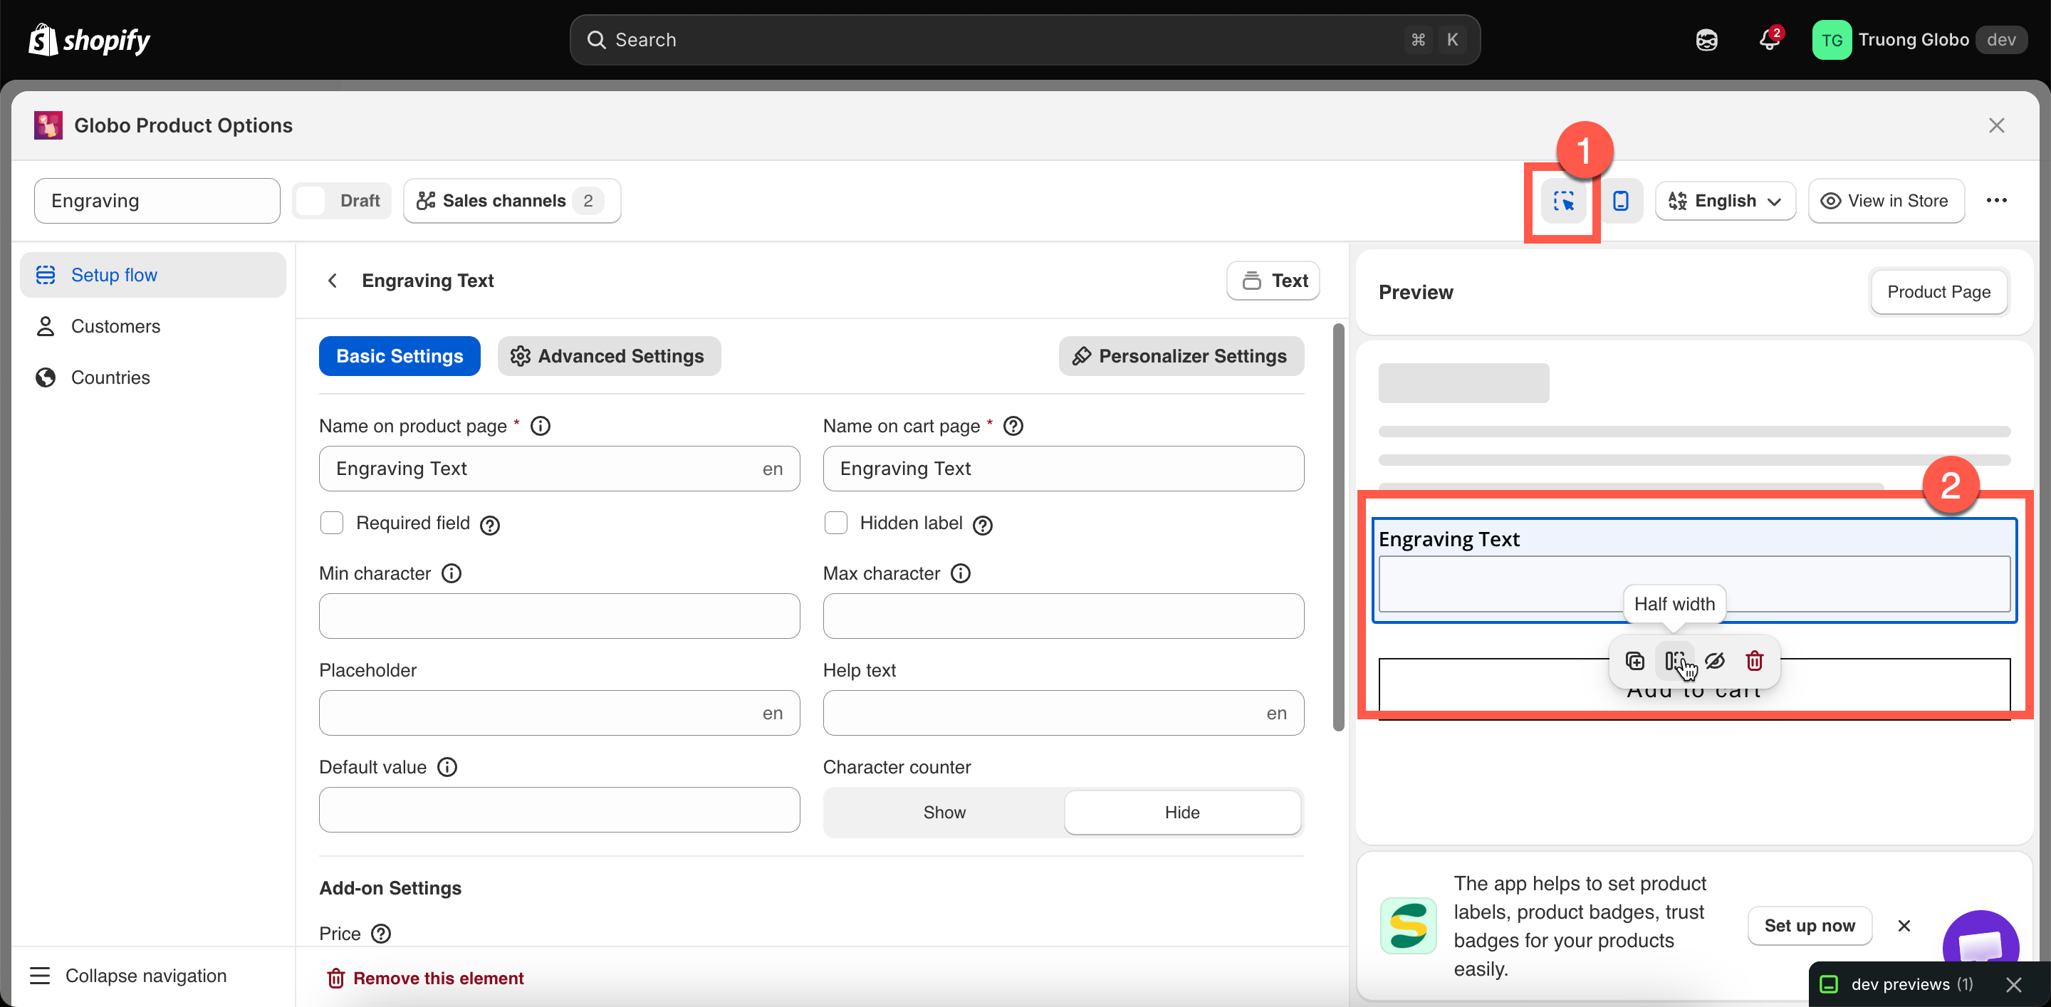This screenshot has width=2051, height=1007.
Task: Set Character counter to Hide
Action: click(1182, 812)
